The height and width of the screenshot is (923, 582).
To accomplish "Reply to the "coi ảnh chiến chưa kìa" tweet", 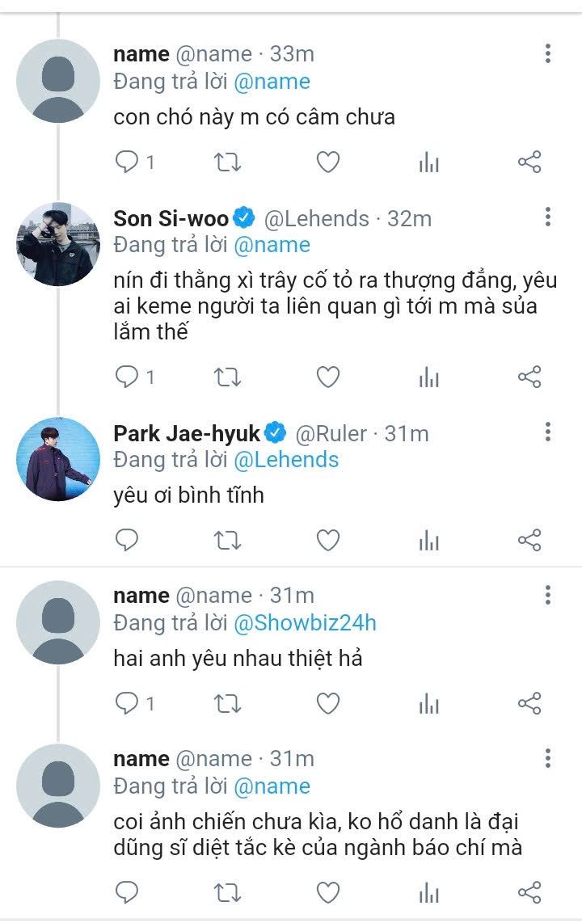I will (127, 892).
